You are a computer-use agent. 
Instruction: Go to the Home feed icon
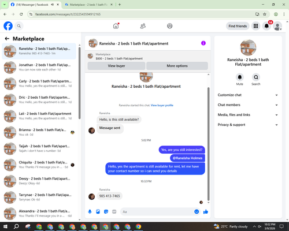click(116, 26)
